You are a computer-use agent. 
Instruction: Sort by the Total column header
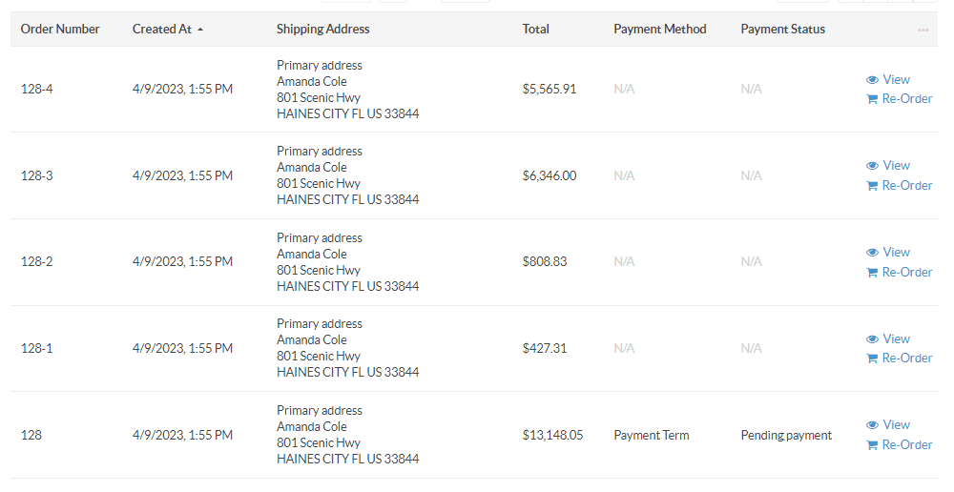coord(535,30)
